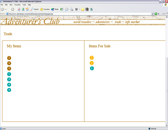
Task: Open the File menu
Action: 2,5
